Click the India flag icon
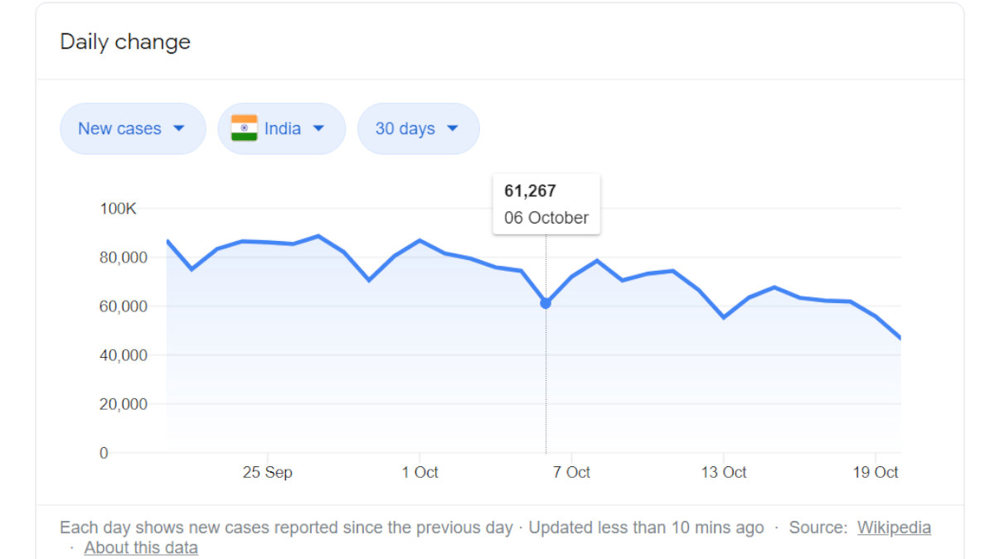 245,128
